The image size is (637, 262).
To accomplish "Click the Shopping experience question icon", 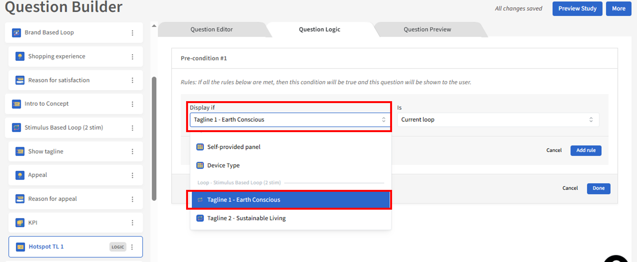I will point(20,56).
